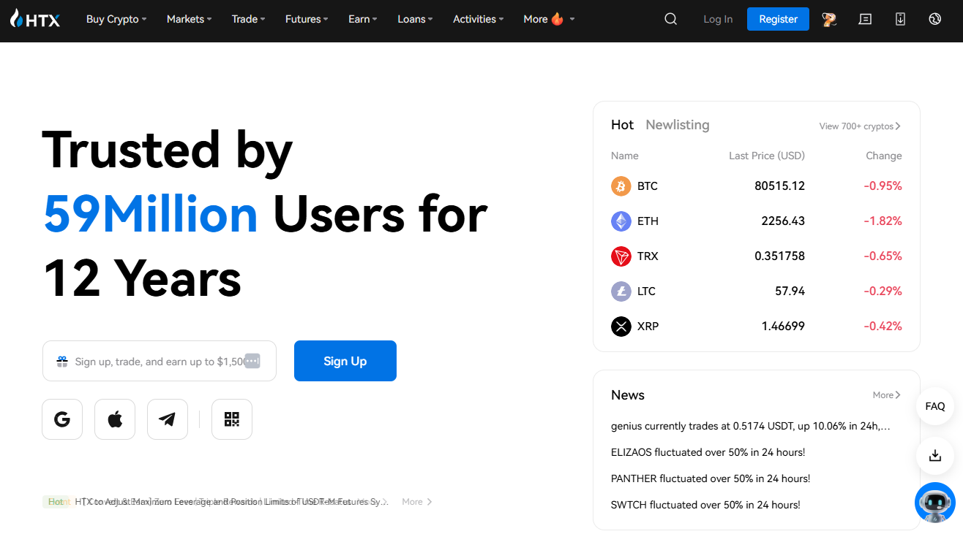This screenshot has height=534, width=963.
Task: Click More beside Hot announcement ticker
Action: pos(417,502)
